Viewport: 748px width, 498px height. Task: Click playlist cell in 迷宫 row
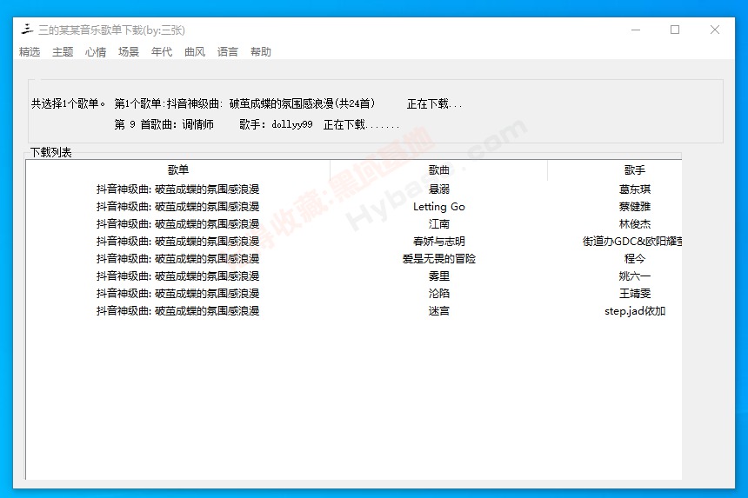(x=178, y=311)
